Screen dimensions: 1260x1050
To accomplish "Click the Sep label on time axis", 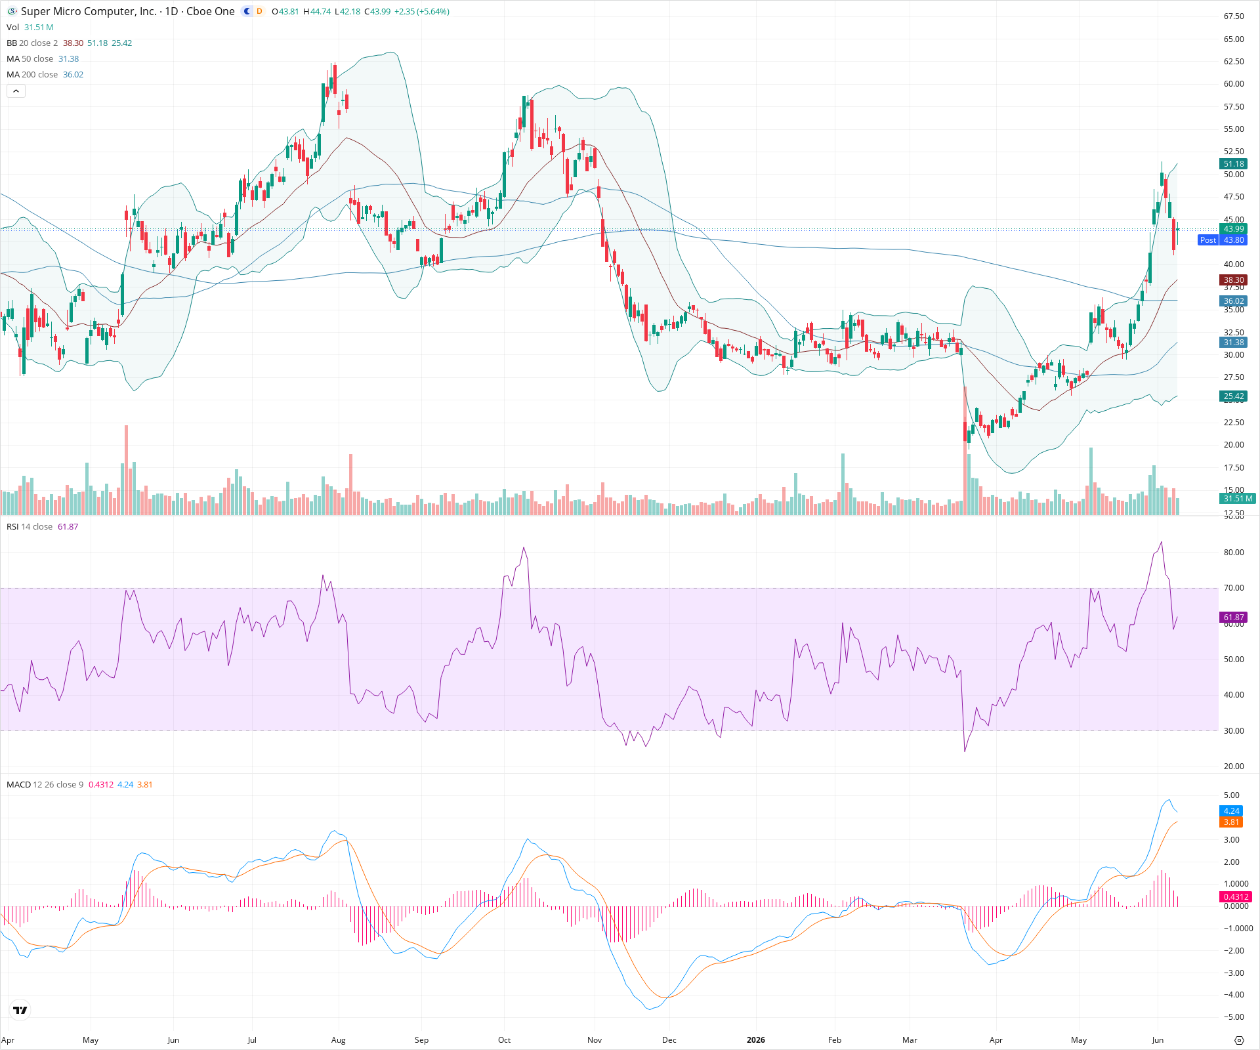I will 421,1040.
